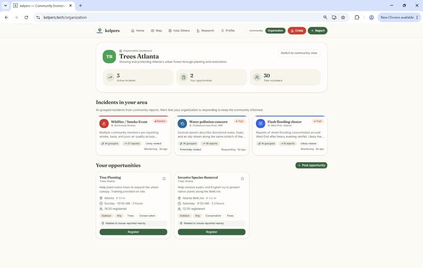Click the TR organization avatar
The height and width of the screenshot is (268, 423).
click(x=109, y=57)
